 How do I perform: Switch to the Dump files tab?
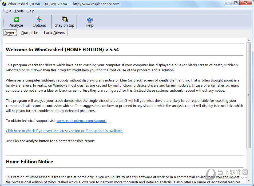pos(30,33)
